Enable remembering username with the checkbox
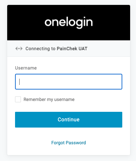This screenshot has width=136, height=161. click(18, 99)
